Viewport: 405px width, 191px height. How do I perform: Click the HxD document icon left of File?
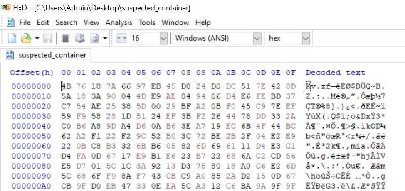[x=11, y=22]
